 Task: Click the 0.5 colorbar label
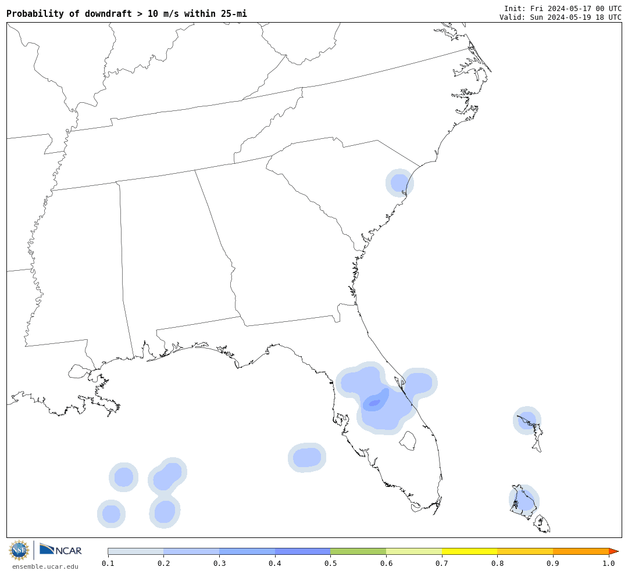click(x=330, y=564)
